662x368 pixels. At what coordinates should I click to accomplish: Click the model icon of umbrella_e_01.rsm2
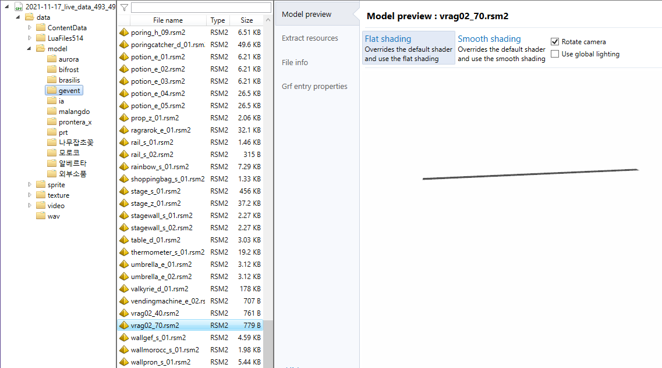[123, 265]
